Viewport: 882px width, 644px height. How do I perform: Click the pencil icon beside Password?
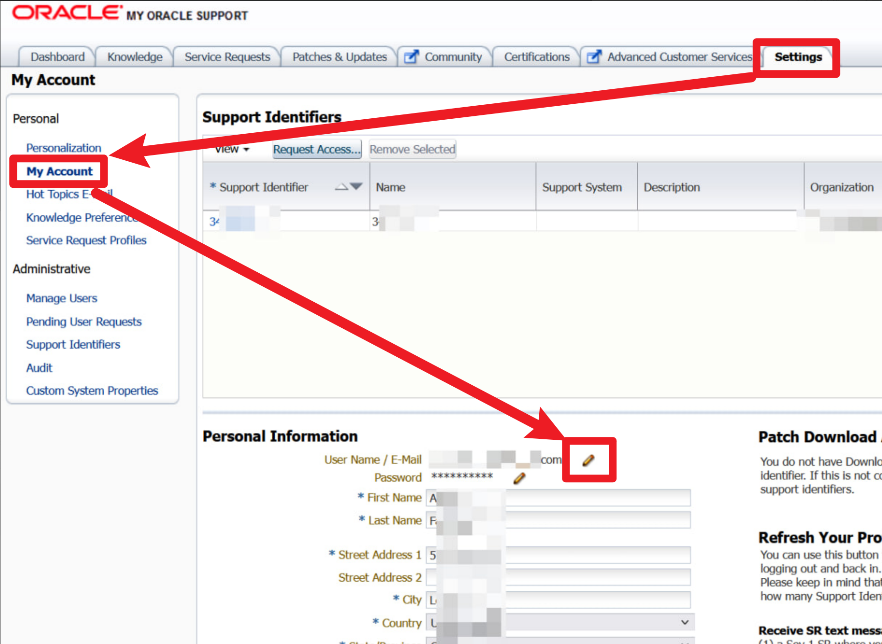pyautogui.click(x=519, y=478)
